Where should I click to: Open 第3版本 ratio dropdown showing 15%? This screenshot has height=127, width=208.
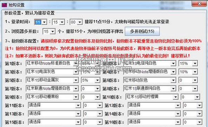point(91,72)
